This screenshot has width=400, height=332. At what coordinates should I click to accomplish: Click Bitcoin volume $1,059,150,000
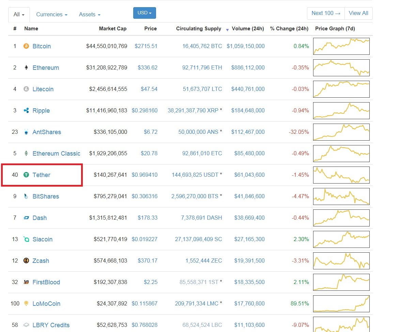[x=246, y=46]
